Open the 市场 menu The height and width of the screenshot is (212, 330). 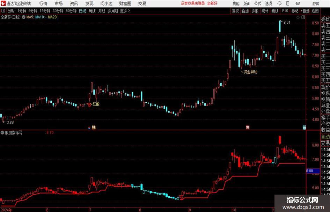point(59,3)
